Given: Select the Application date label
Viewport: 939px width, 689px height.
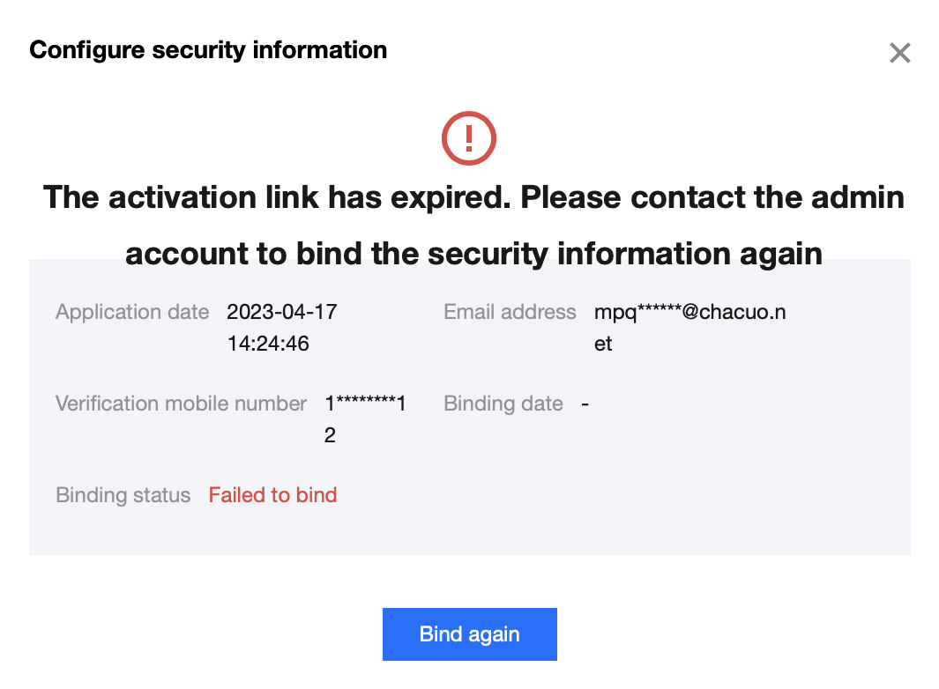Looking at the screenshot, I should coord(132,312).
